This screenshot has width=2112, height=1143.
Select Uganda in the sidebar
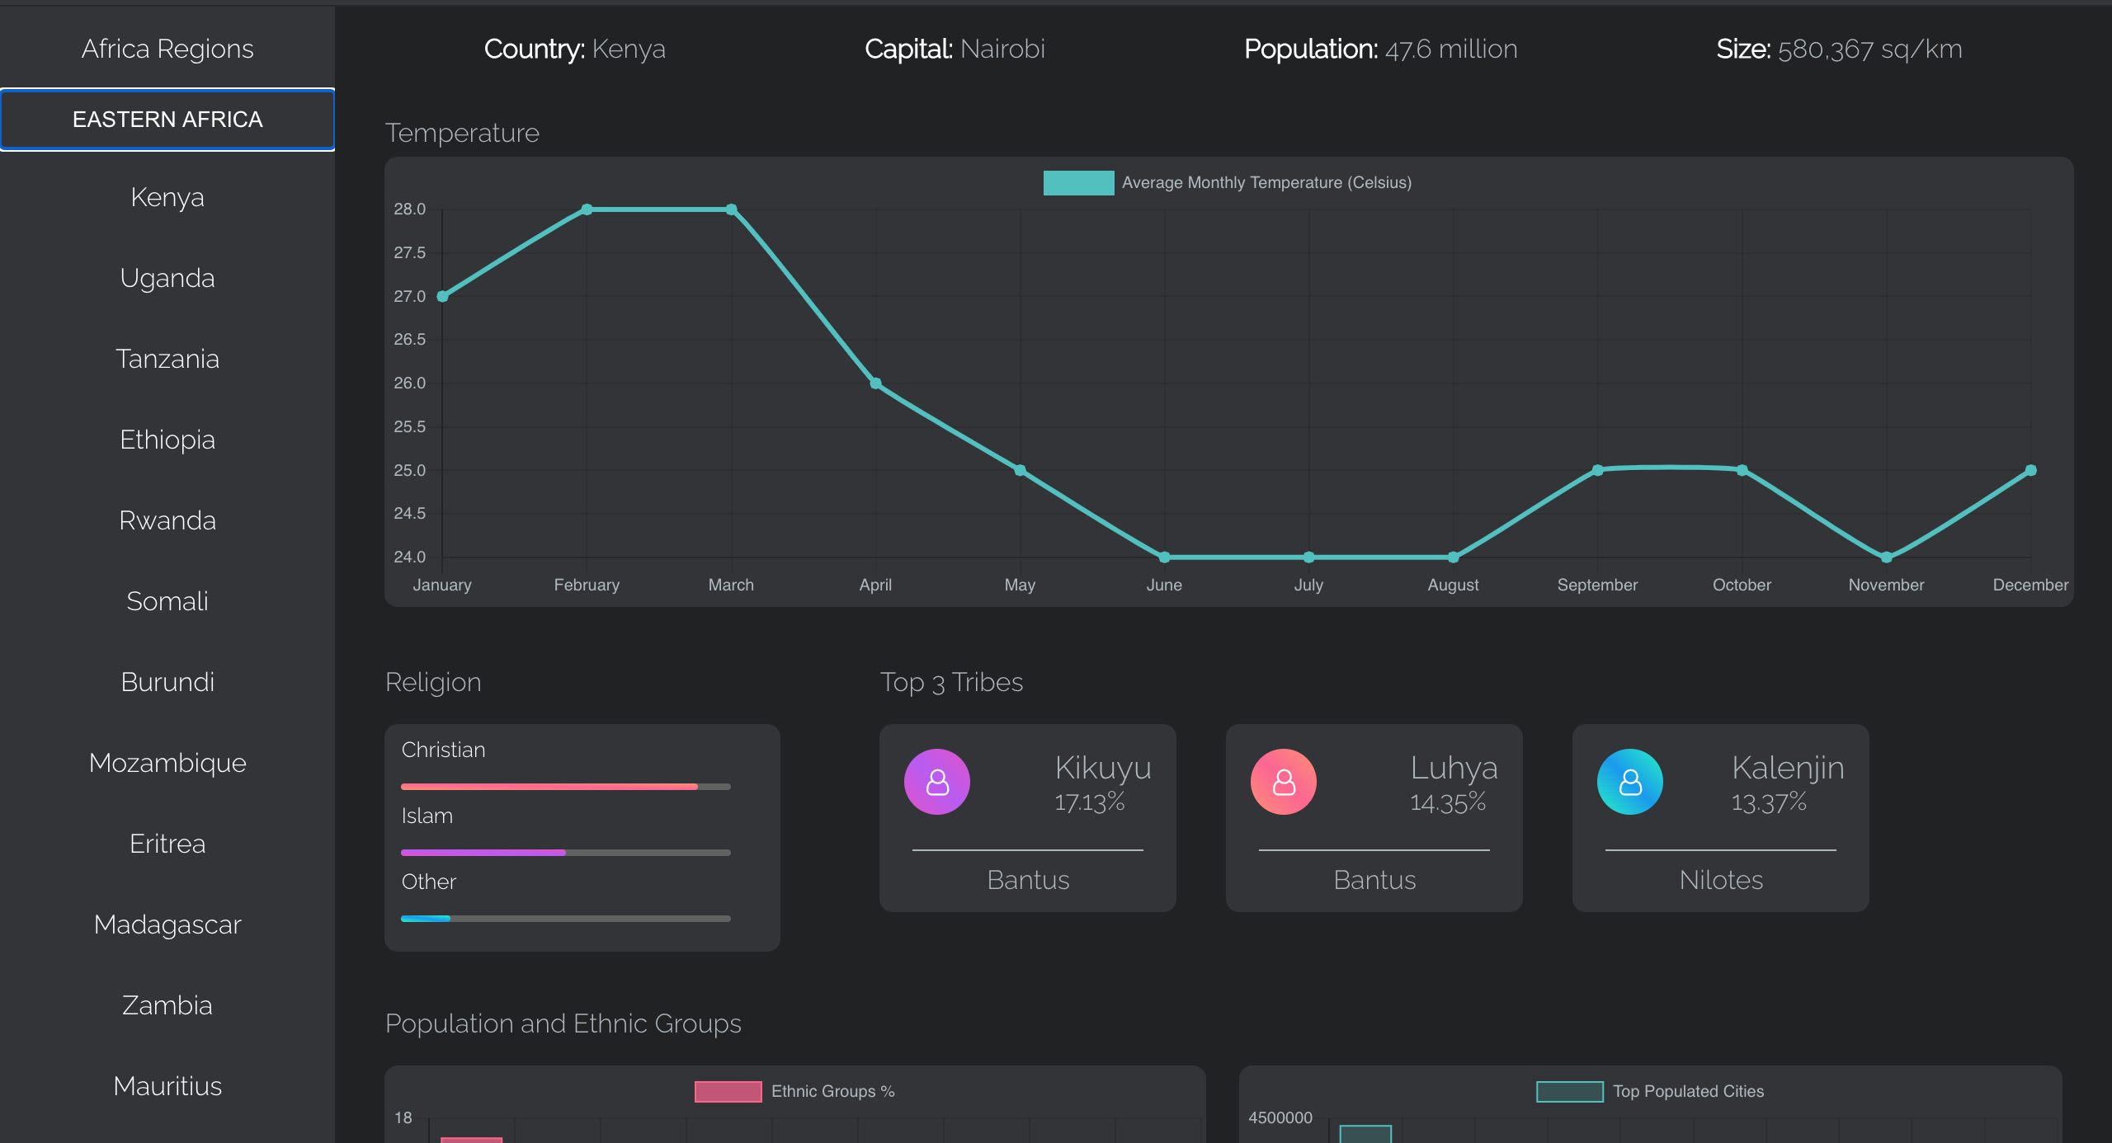pyautogui.click(x=167, y=278)
